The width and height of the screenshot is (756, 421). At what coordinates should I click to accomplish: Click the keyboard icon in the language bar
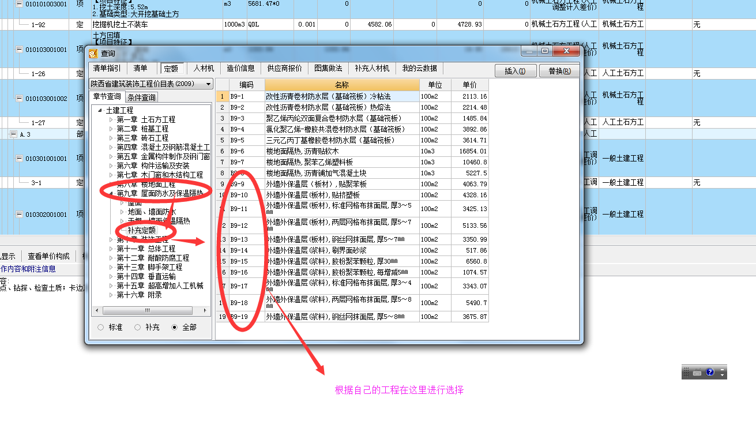tap(697, 373)
